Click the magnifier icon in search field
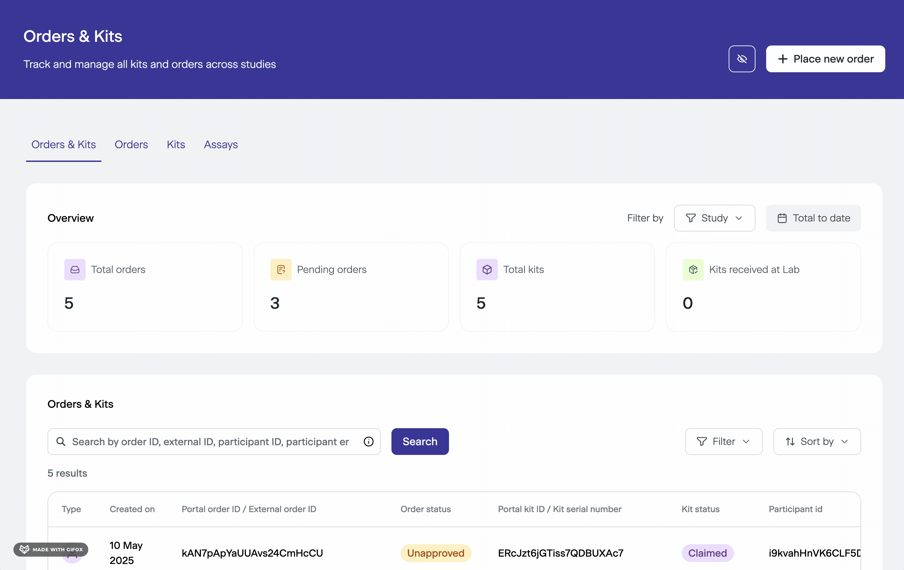 pyautogui.click(x=61, y=442)
